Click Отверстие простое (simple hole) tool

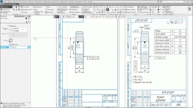pyautogui.click(x=167, y=7)
